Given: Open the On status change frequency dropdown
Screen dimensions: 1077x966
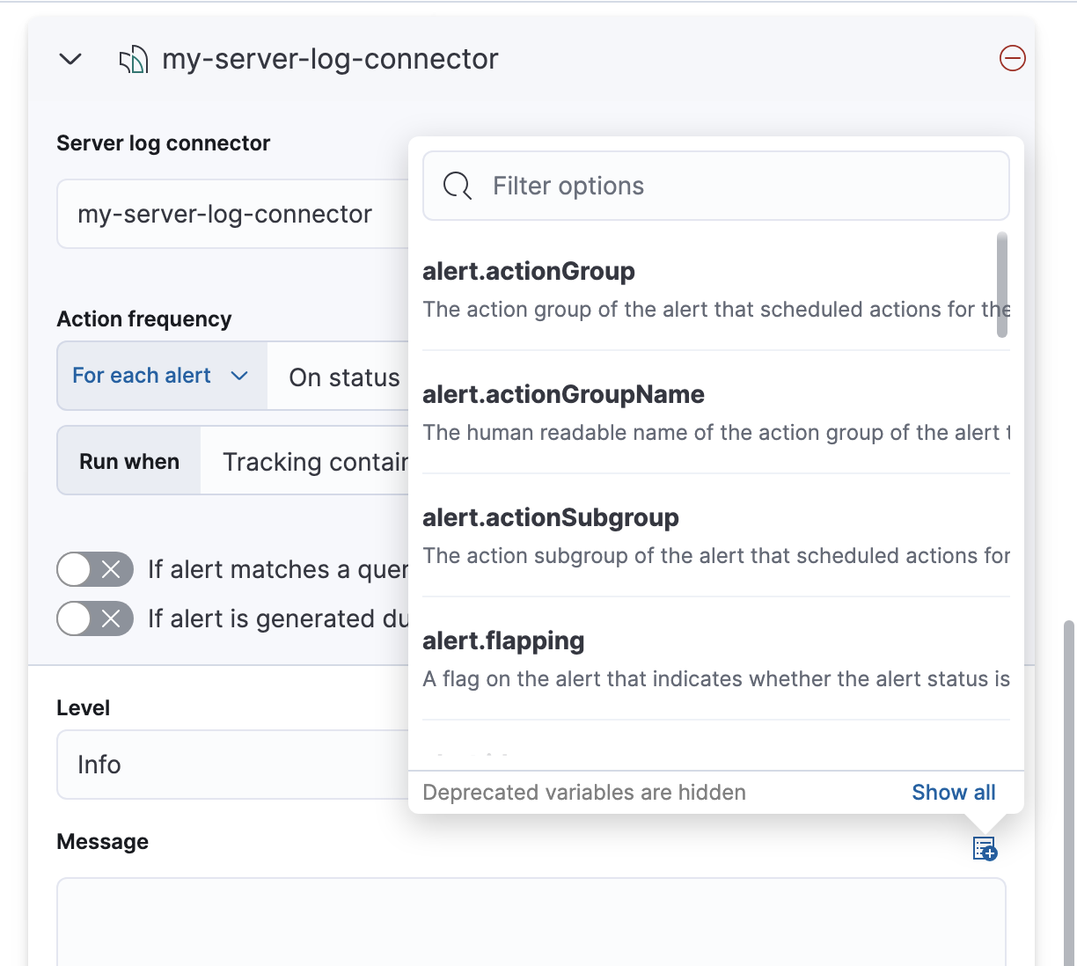Looking at the screenshot, I should click(343, 377).
